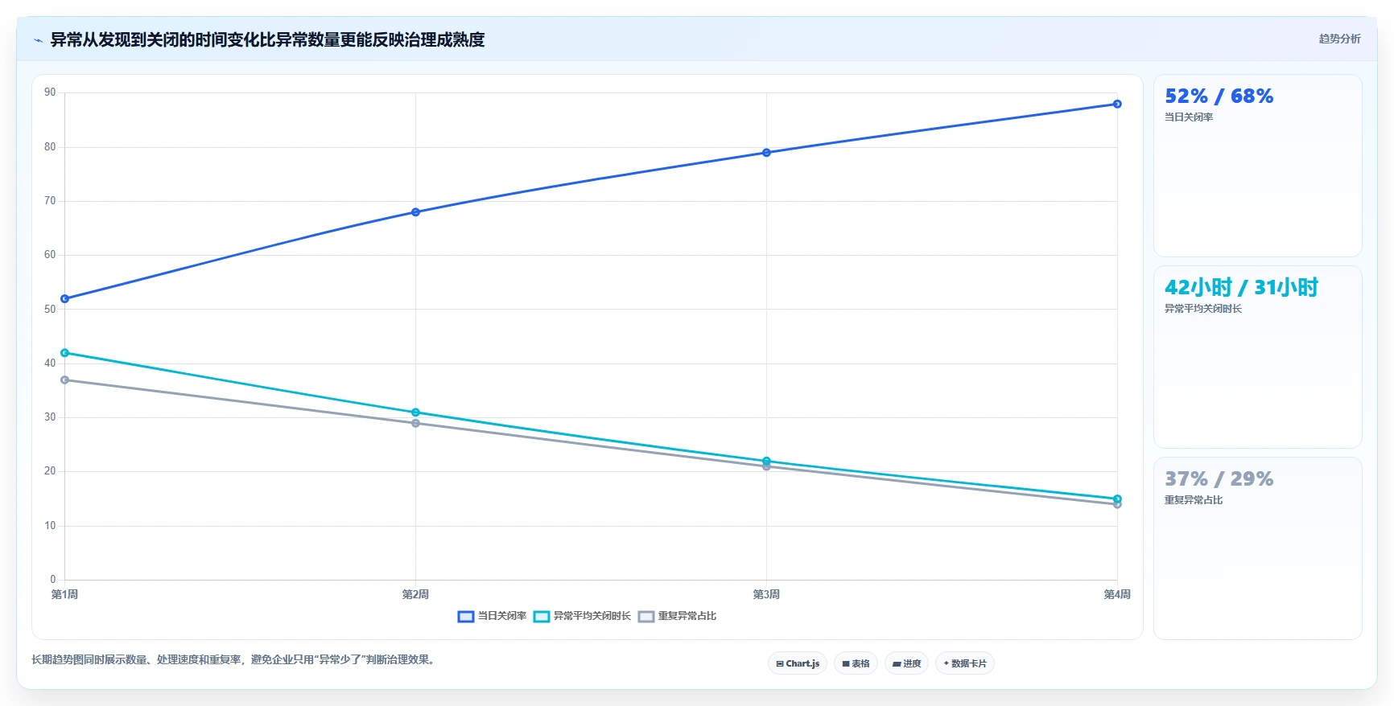Select the 42小时 / 31小时 card value

[1241, 287]
